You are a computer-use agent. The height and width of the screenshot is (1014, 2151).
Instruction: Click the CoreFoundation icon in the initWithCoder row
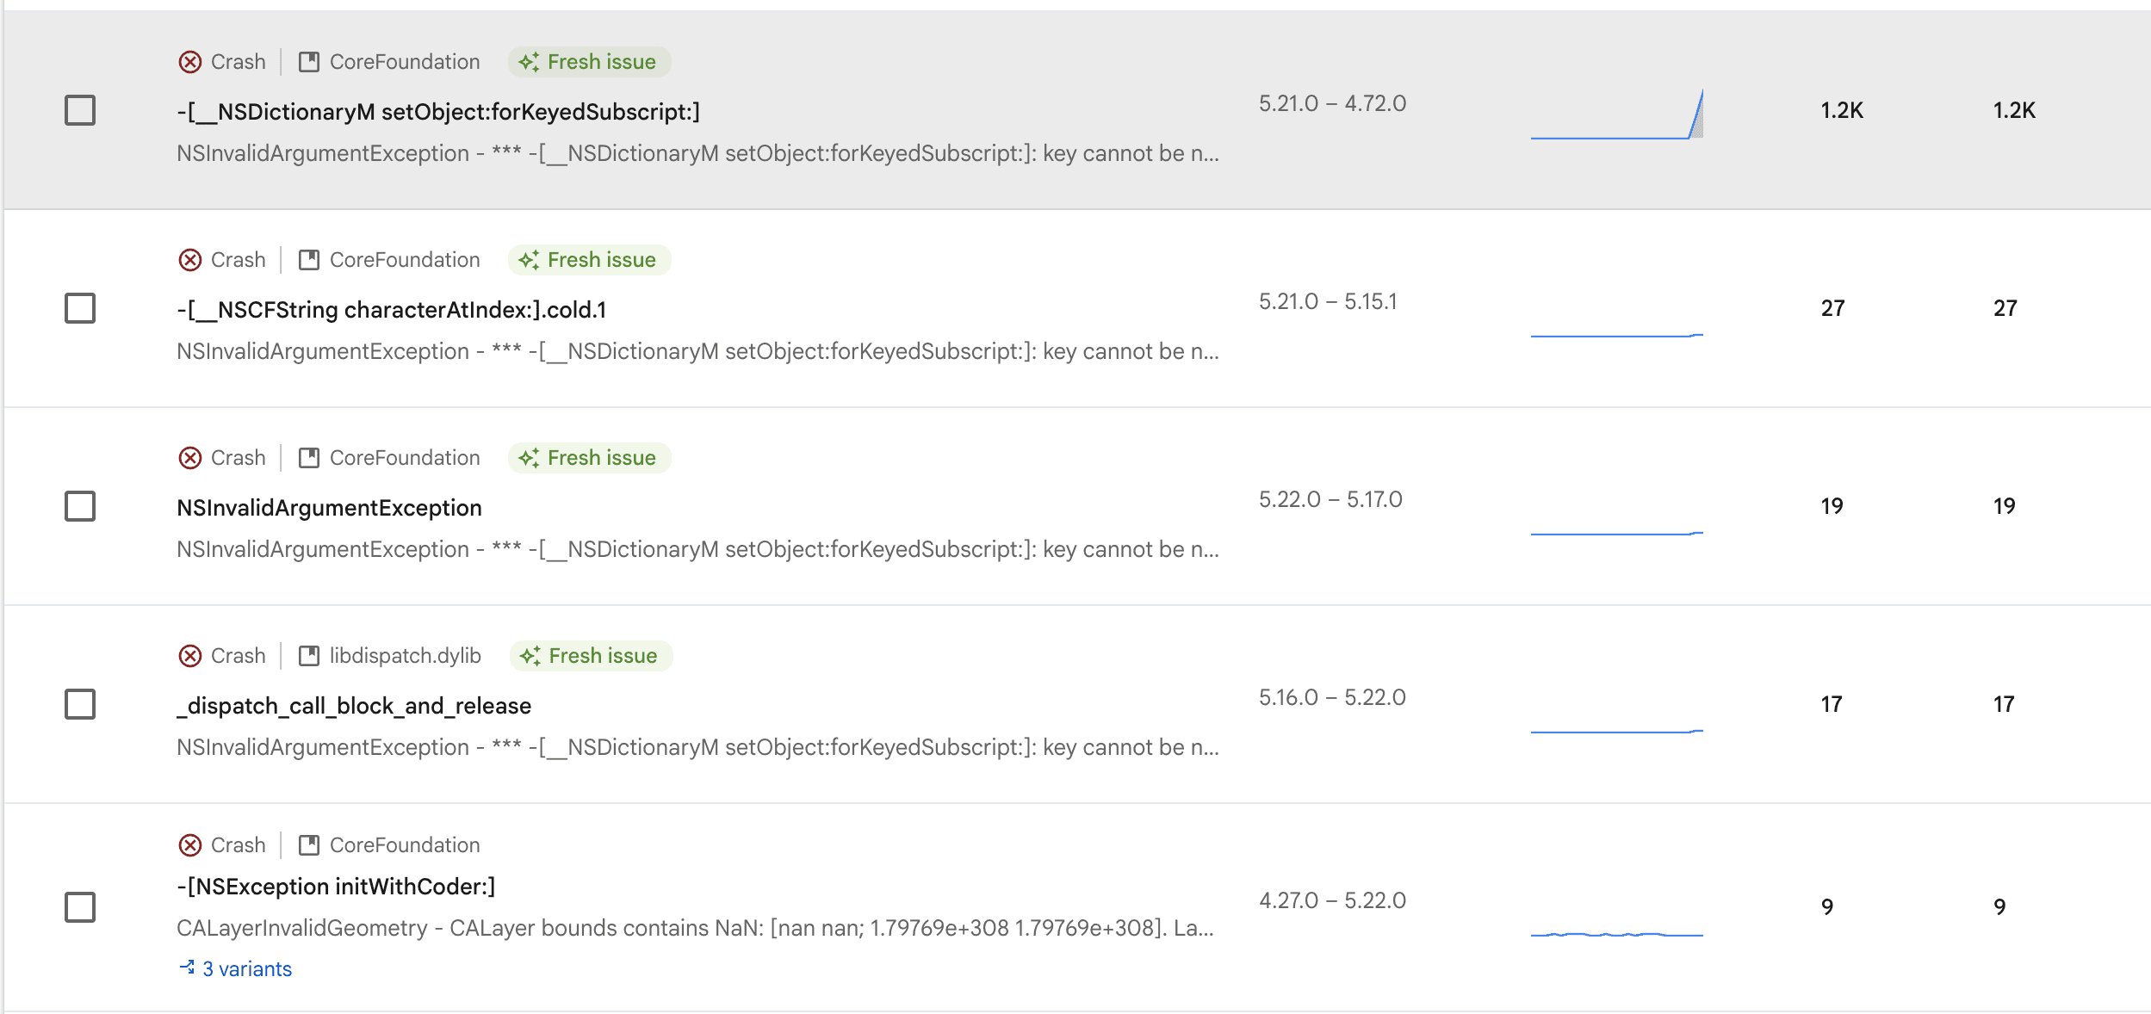309,845
